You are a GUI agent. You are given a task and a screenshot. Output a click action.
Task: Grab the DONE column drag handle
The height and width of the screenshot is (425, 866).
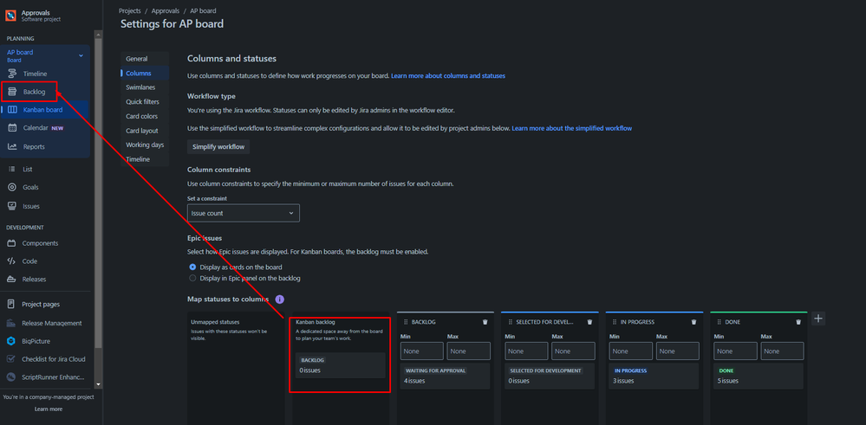[x=719, y=322]
